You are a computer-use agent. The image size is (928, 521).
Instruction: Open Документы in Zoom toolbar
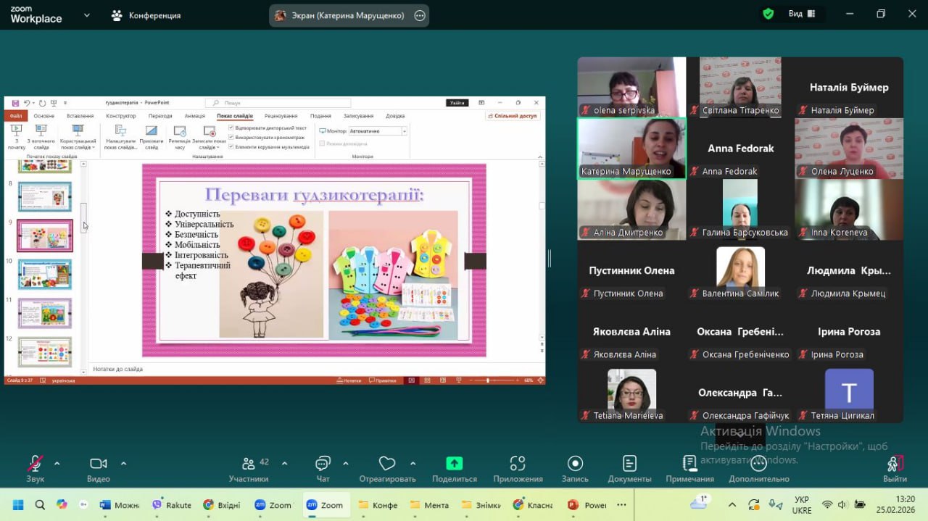pyautogui.click(x=629, y=464)
